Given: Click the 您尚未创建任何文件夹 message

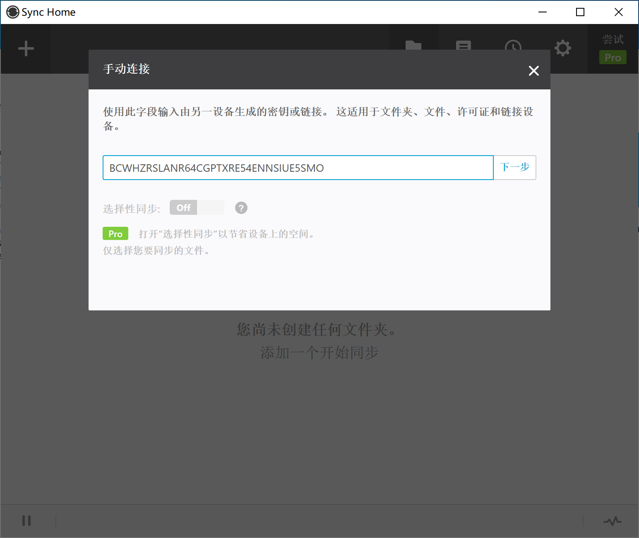Looking at the screenshot, I should pyautogui.click(x=317, y=329).
